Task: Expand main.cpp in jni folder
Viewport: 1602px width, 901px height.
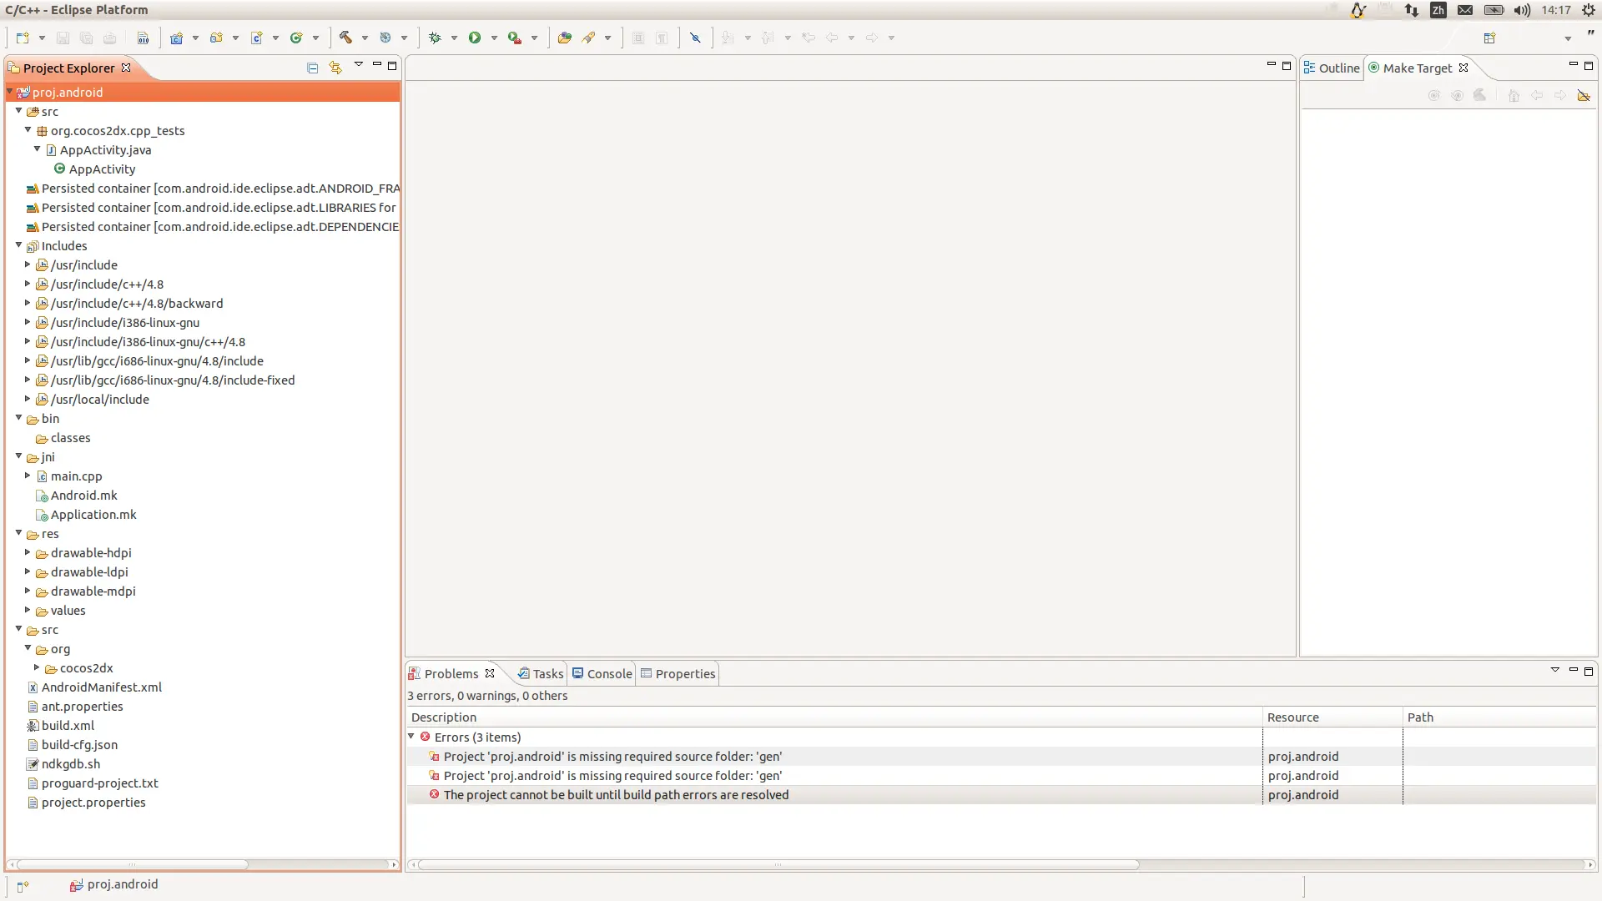Action: 28,476
